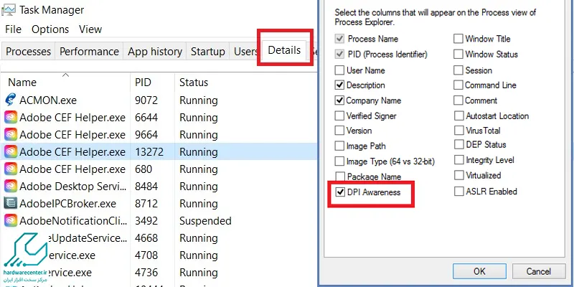Open the Users tab
This screenshot has width=574, height=287.
tap(245, 52)
